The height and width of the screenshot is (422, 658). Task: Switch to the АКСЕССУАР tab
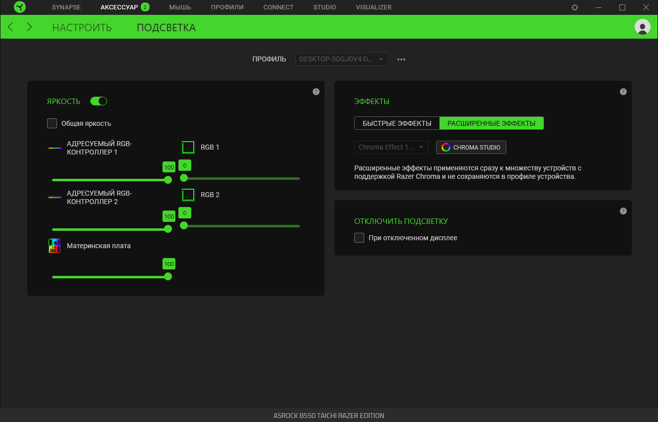[119, 7]
